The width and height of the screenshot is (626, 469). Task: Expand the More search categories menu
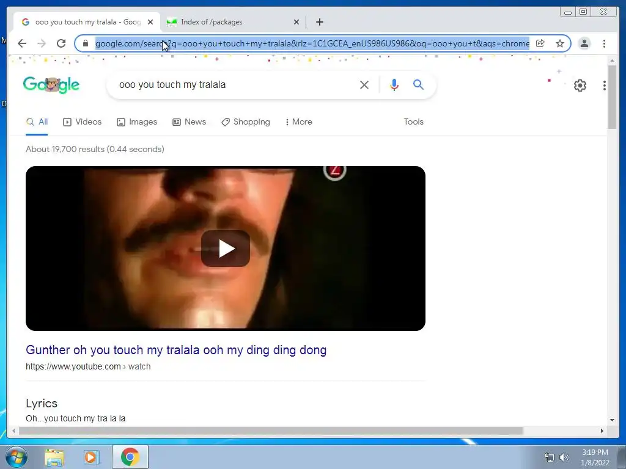coord(298,122)
